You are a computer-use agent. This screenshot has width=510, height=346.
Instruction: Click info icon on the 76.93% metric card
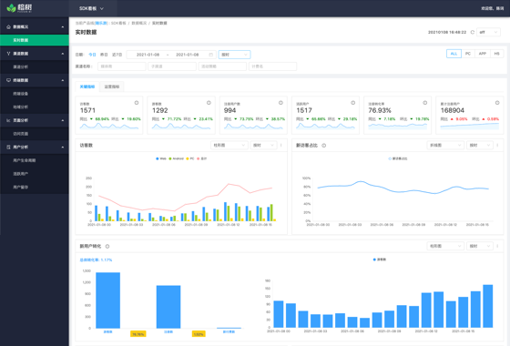click(424, 103)
